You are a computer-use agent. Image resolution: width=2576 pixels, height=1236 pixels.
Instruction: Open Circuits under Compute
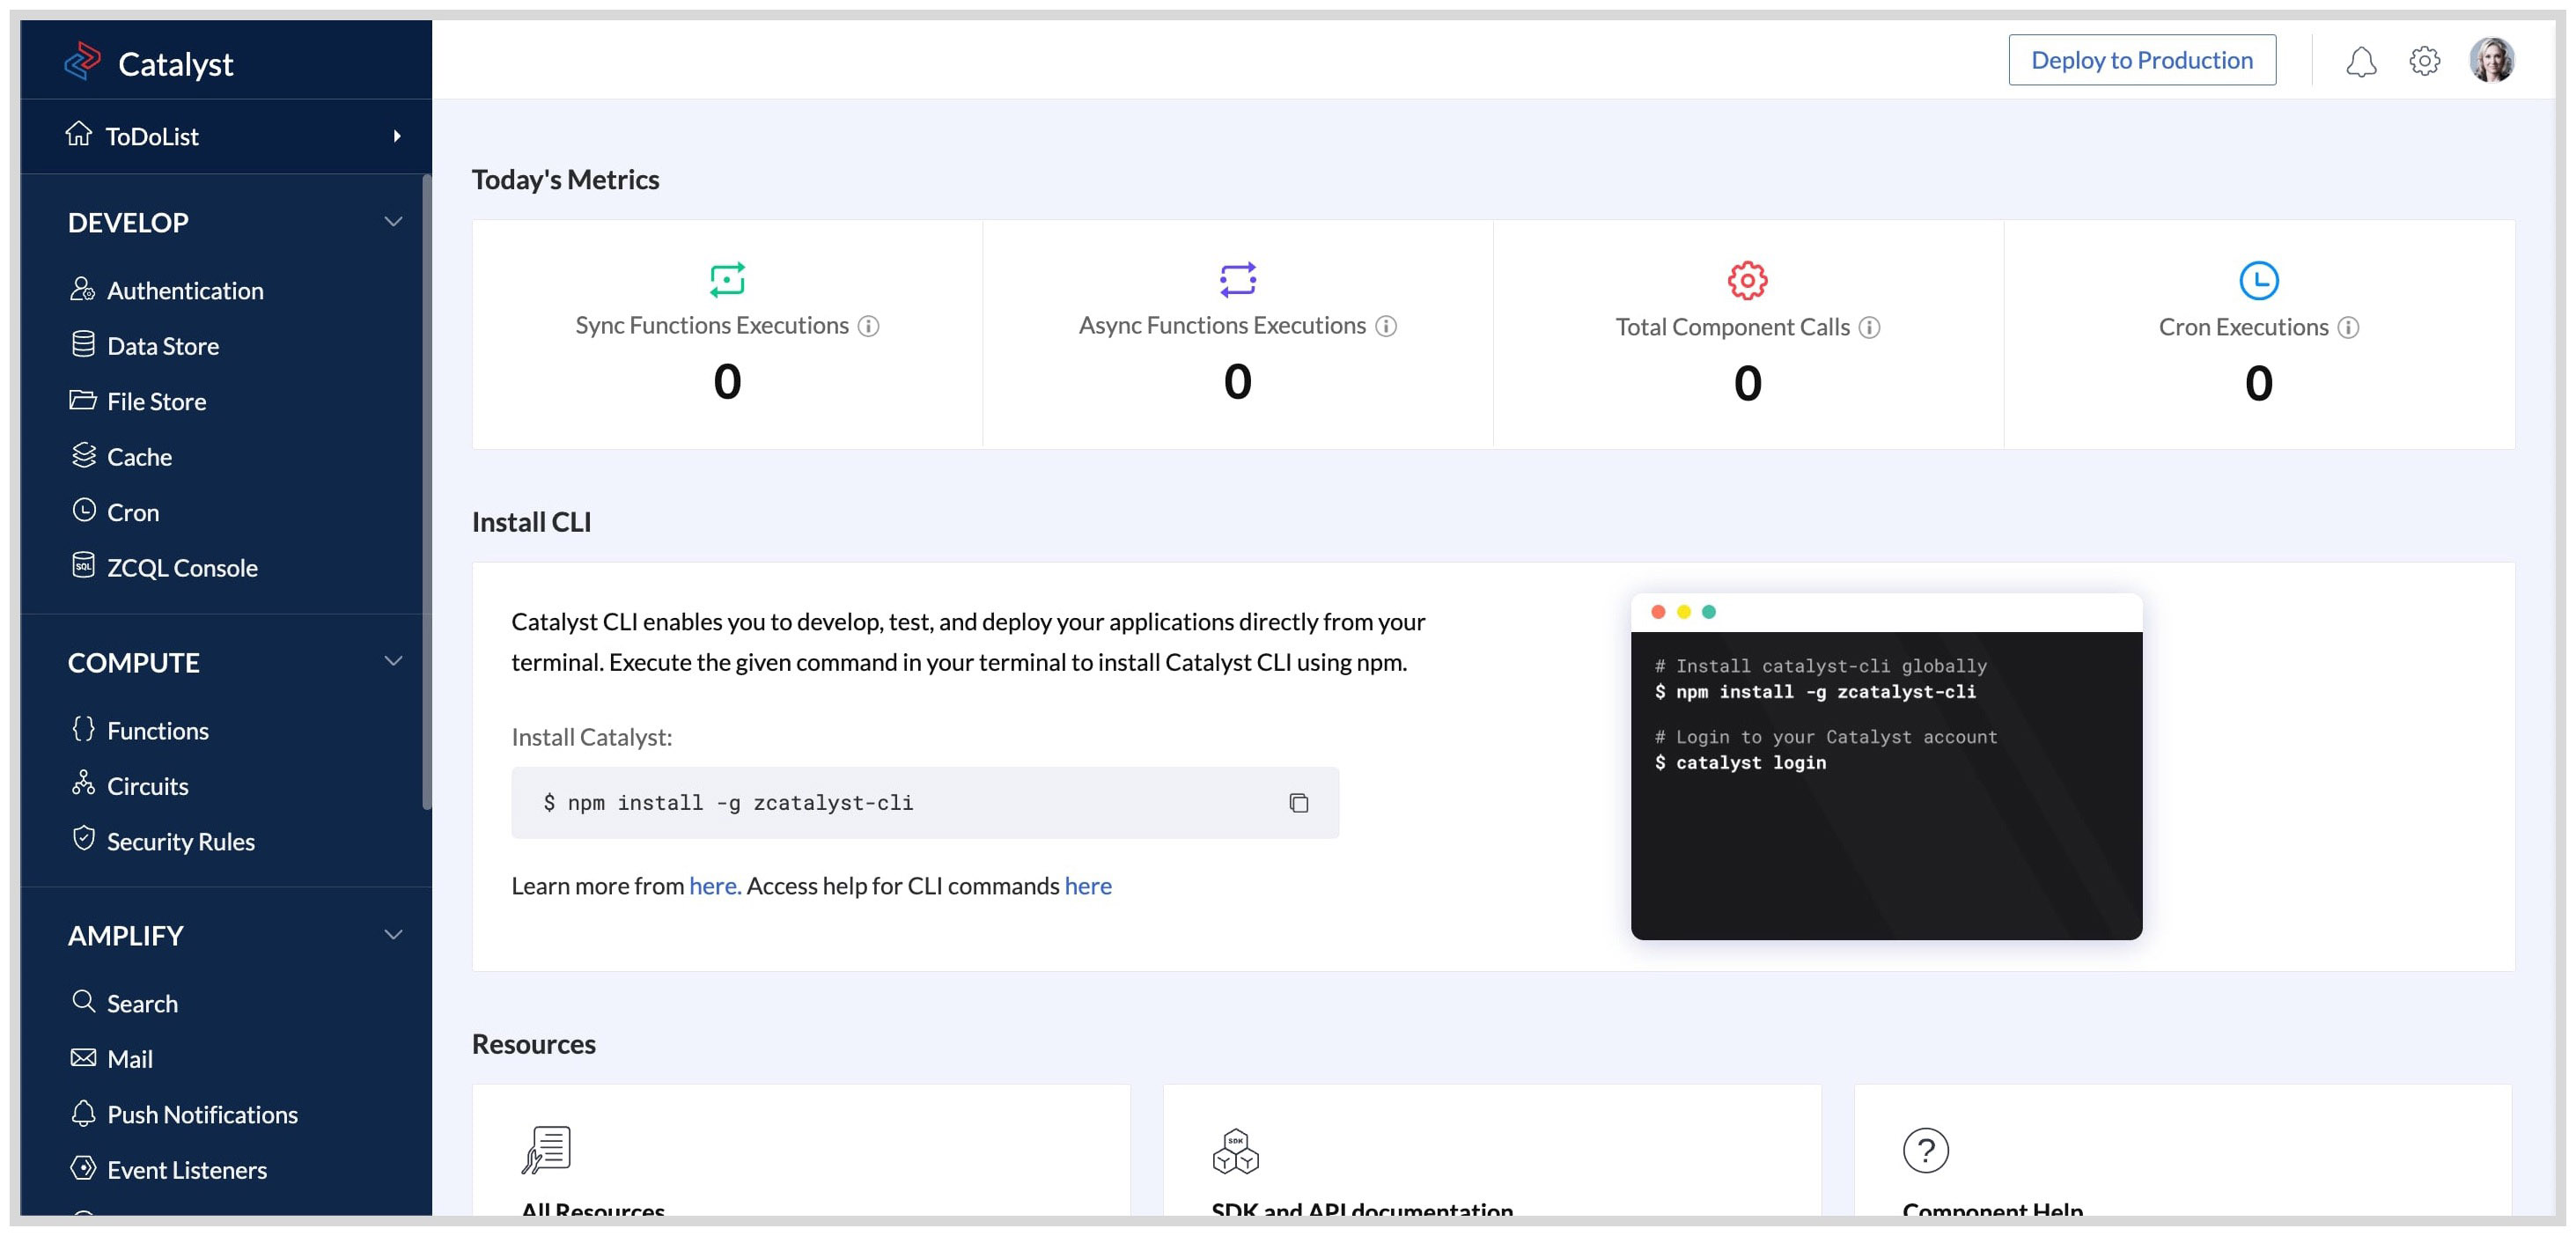click(x=148, y=786)
